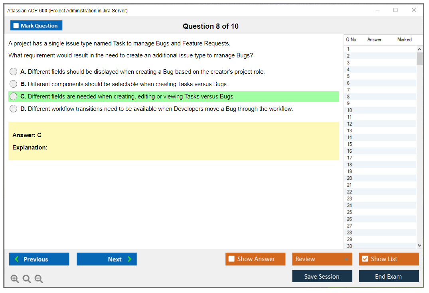429x293 pixels.
Task: Go to the Next question
Action: pos(107,259)
